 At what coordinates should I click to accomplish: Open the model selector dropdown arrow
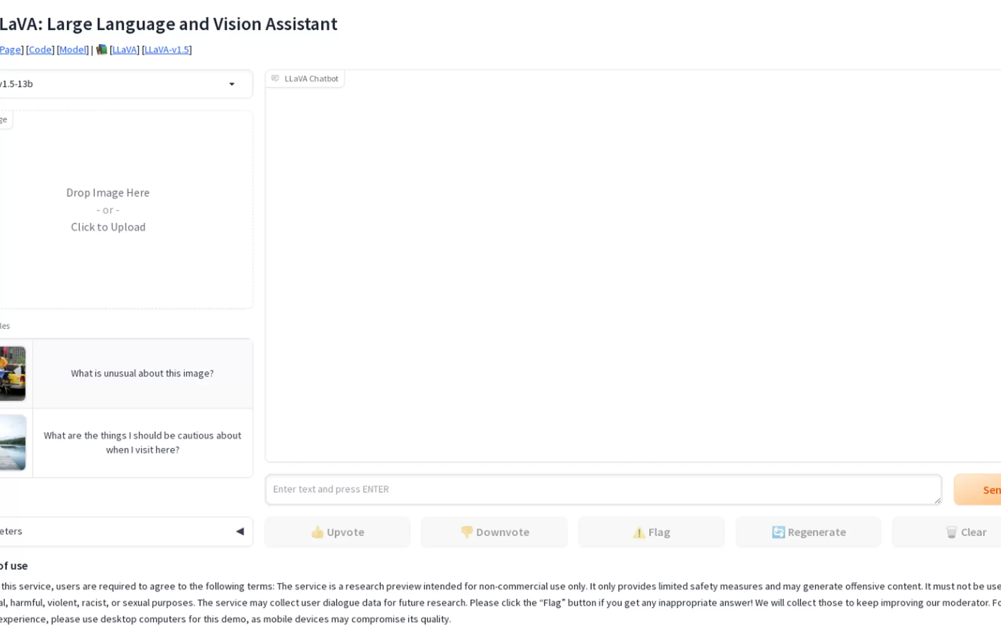click(232, 84)
